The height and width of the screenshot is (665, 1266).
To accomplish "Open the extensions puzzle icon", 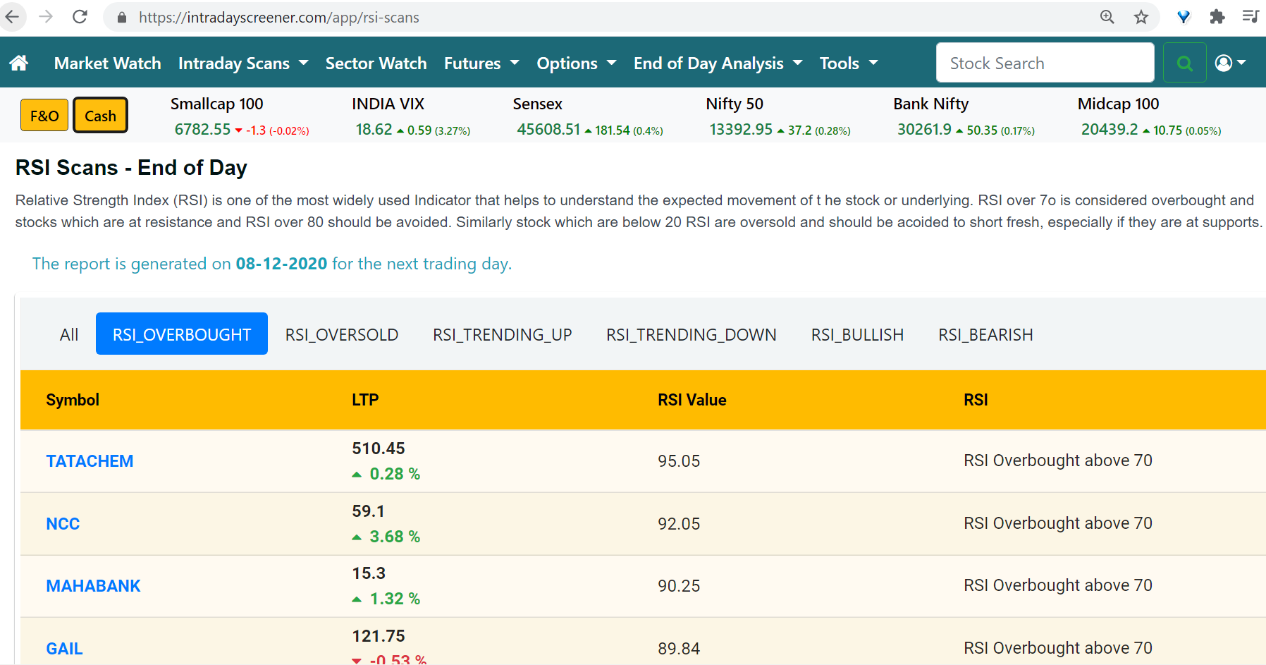I will [1217, 17].
